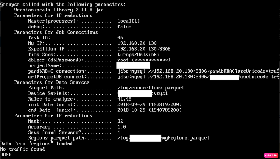
Task: Click the Master[processes] value local[1]
Action: click(x=129, y=21)
